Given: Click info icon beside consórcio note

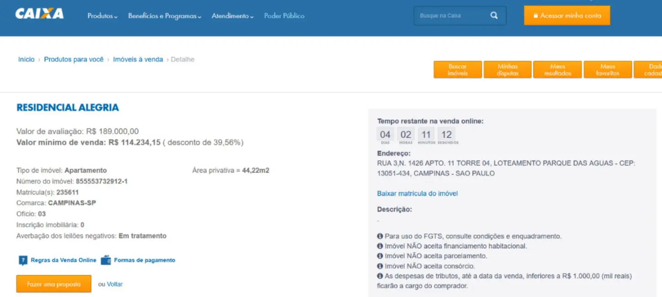Looking at the screenshot, I should click(380, 266).
